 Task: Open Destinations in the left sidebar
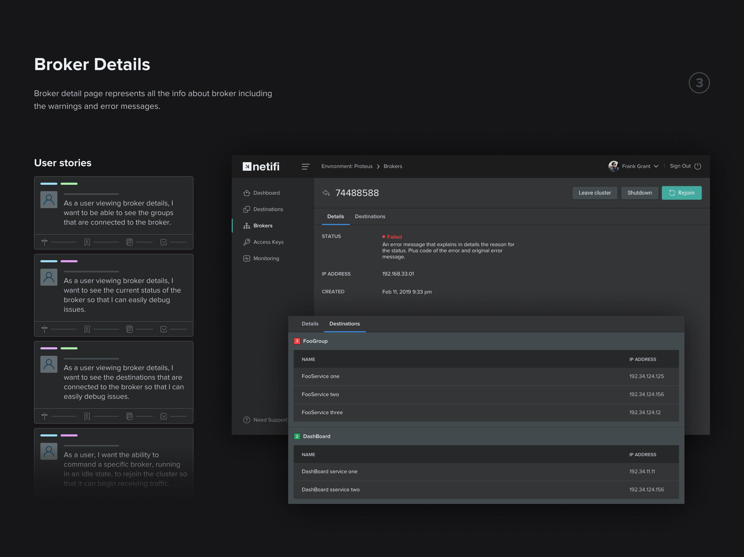268,209
